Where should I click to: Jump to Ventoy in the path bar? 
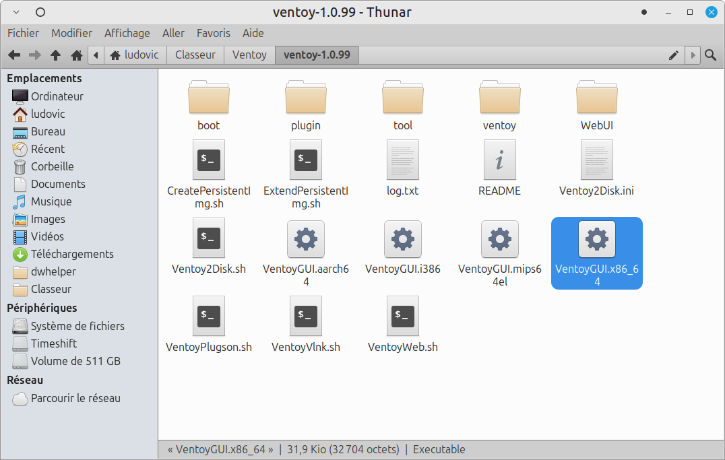[250, 55]
